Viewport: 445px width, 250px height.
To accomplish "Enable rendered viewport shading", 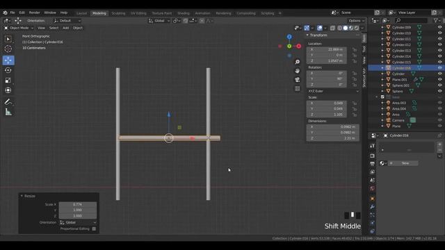I will click(357, 28).
